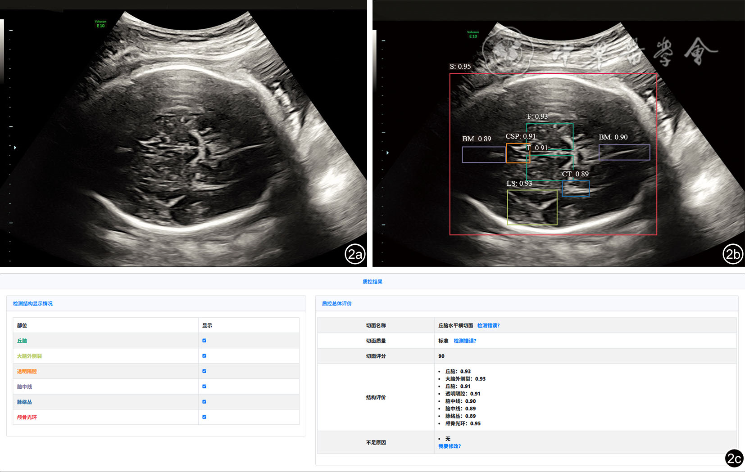Select the 质控结果 header tab
The image size is (745, 472).
point(372,282)
